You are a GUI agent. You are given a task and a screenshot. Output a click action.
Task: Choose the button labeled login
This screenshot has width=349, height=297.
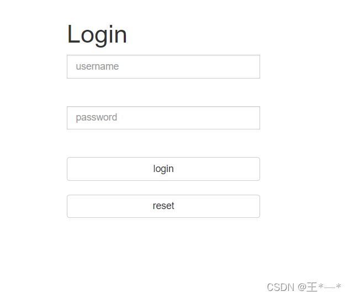(163, 169)
